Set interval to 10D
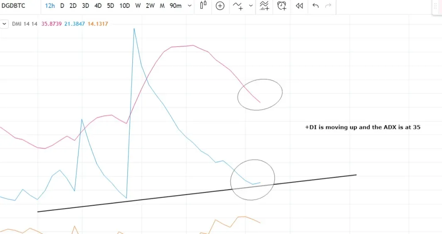 (x=125, y=6)
